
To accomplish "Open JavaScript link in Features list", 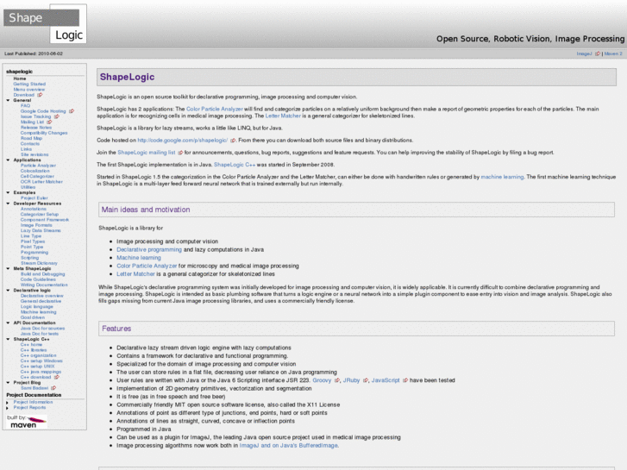I will tap(386, 380).
